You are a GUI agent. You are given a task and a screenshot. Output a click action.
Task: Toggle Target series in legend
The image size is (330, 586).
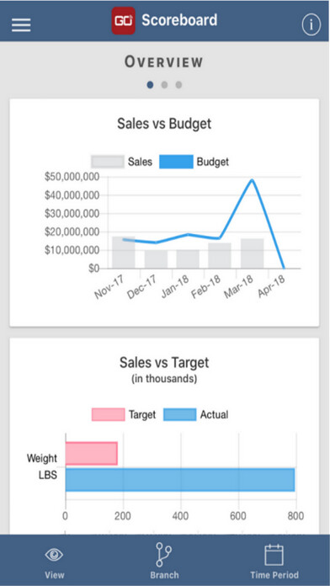(124, 414)
